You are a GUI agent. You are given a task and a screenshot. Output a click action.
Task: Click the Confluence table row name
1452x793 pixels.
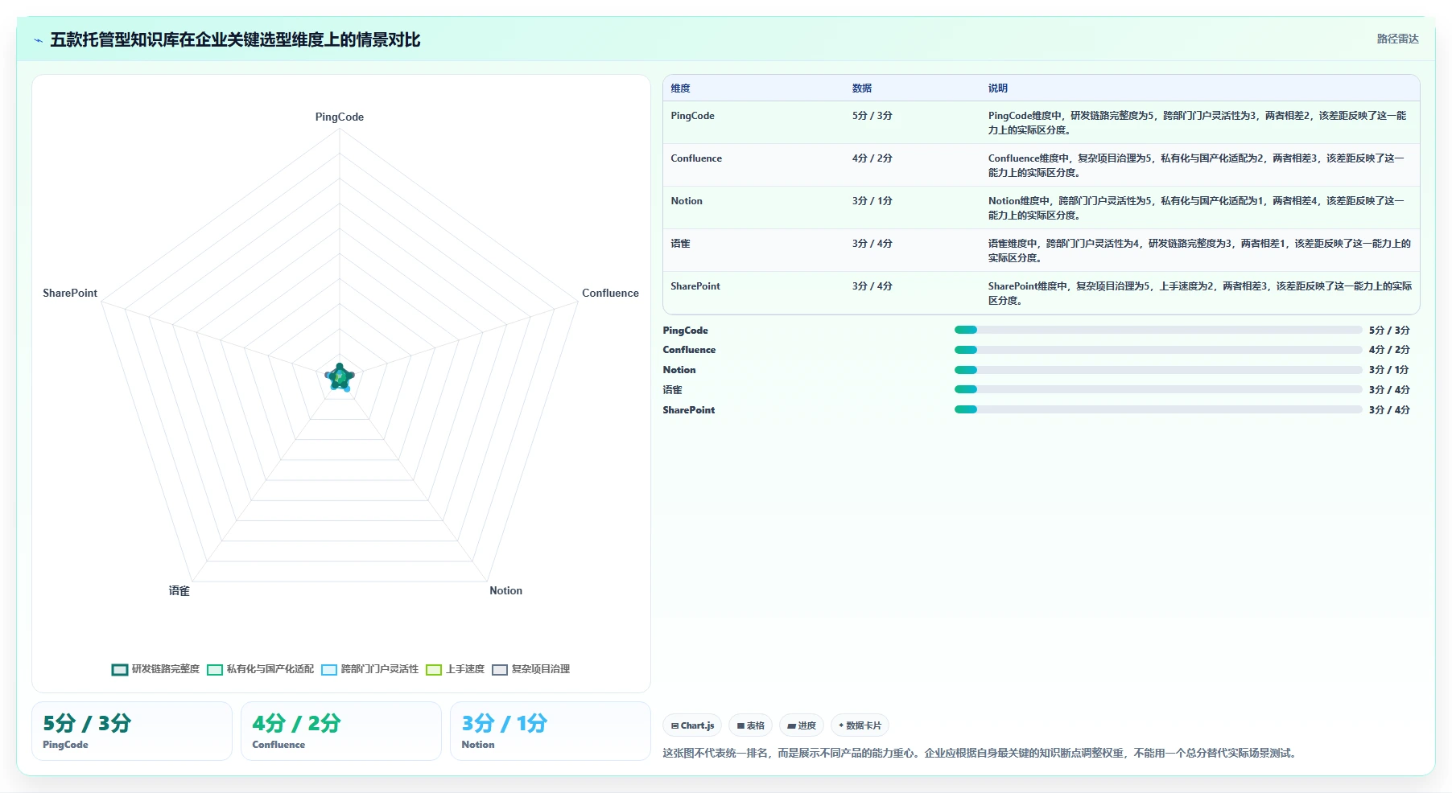pos(696,158)
